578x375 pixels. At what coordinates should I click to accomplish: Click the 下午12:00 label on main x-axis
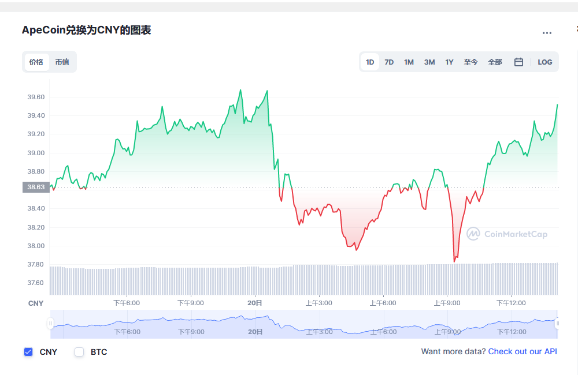tap(511, 303)
